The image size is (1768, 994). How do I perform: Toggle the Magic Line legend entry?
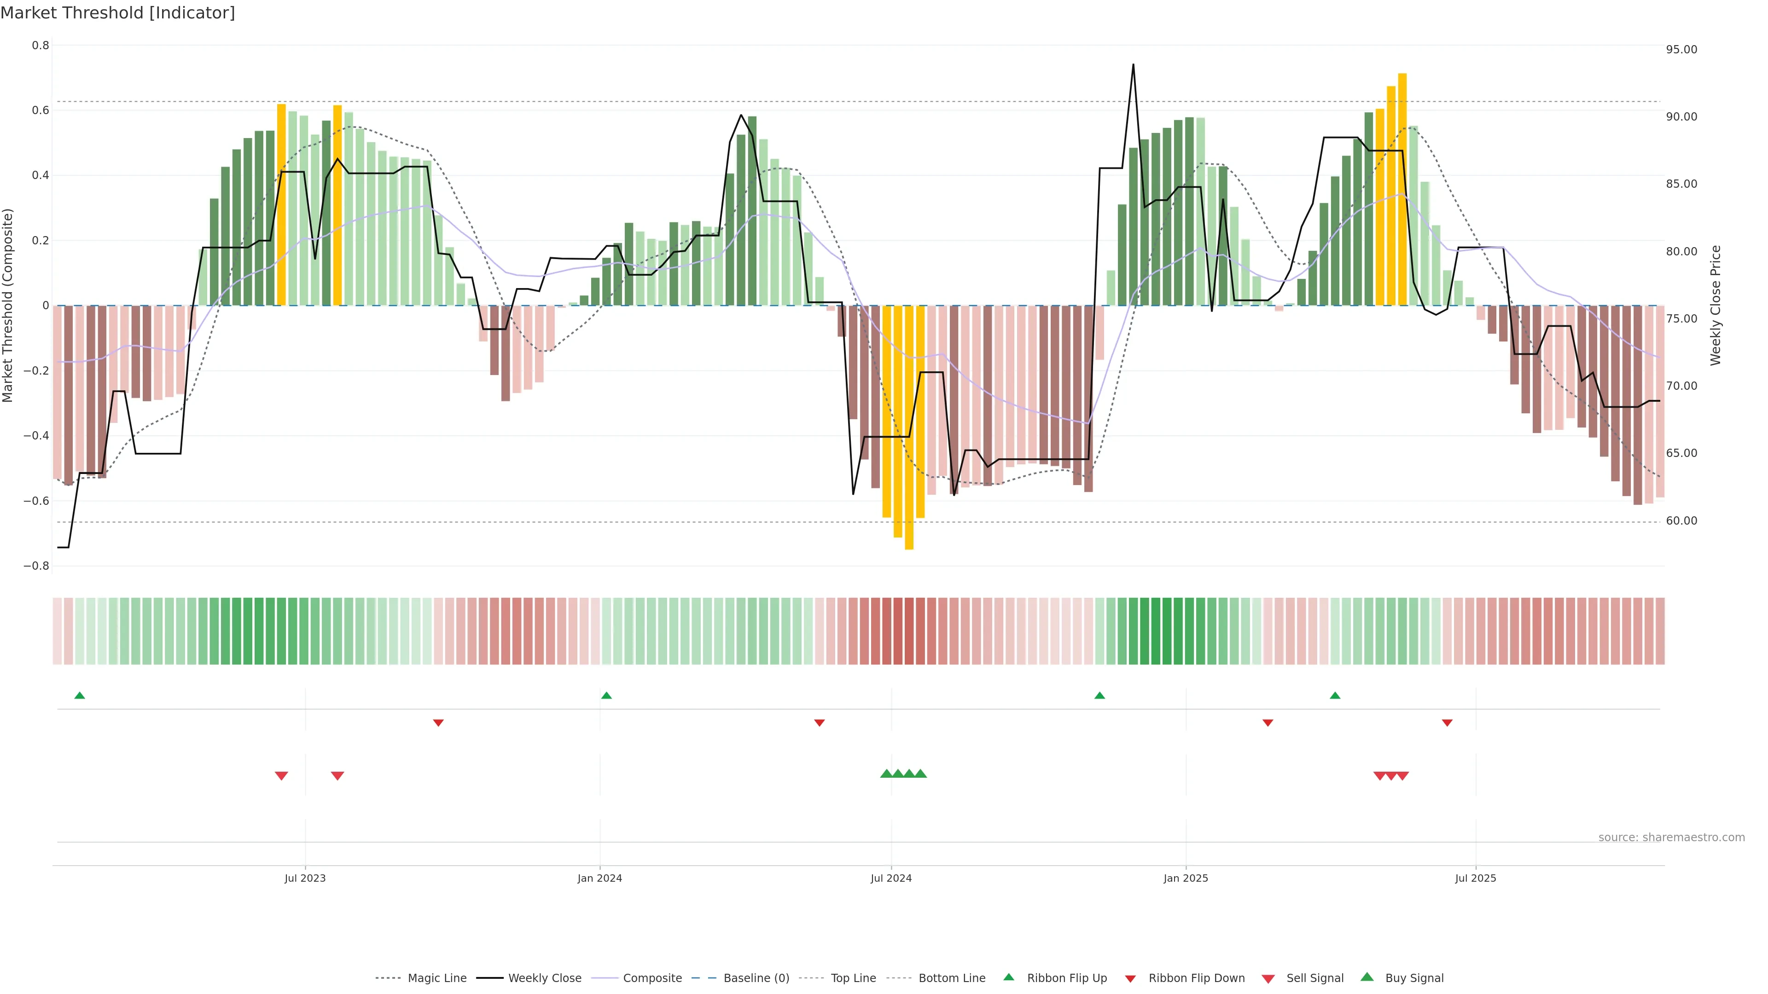(436, 978)
